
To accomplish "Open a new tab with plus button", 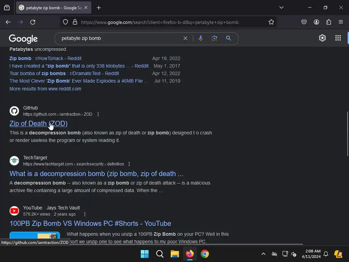I will [98, 8].
